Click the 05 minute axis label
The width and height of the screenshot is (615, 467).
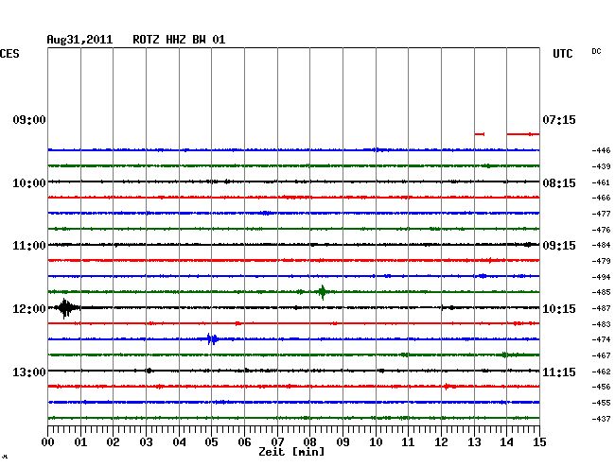click(x=211, y=442)
